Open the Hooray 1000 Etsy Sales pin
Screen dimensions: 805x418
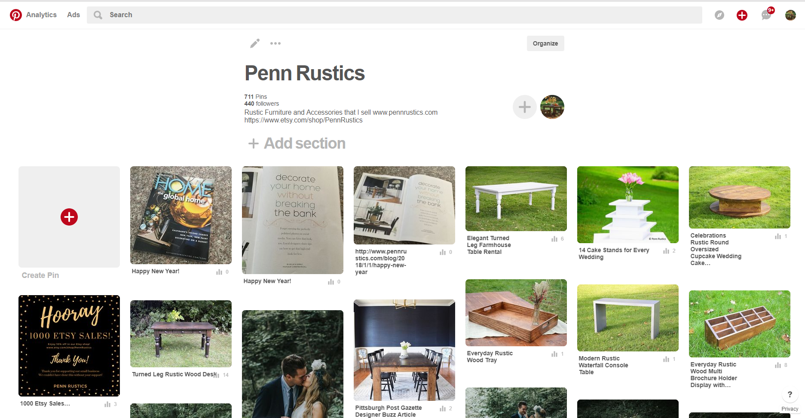click(x=69, y=346)
